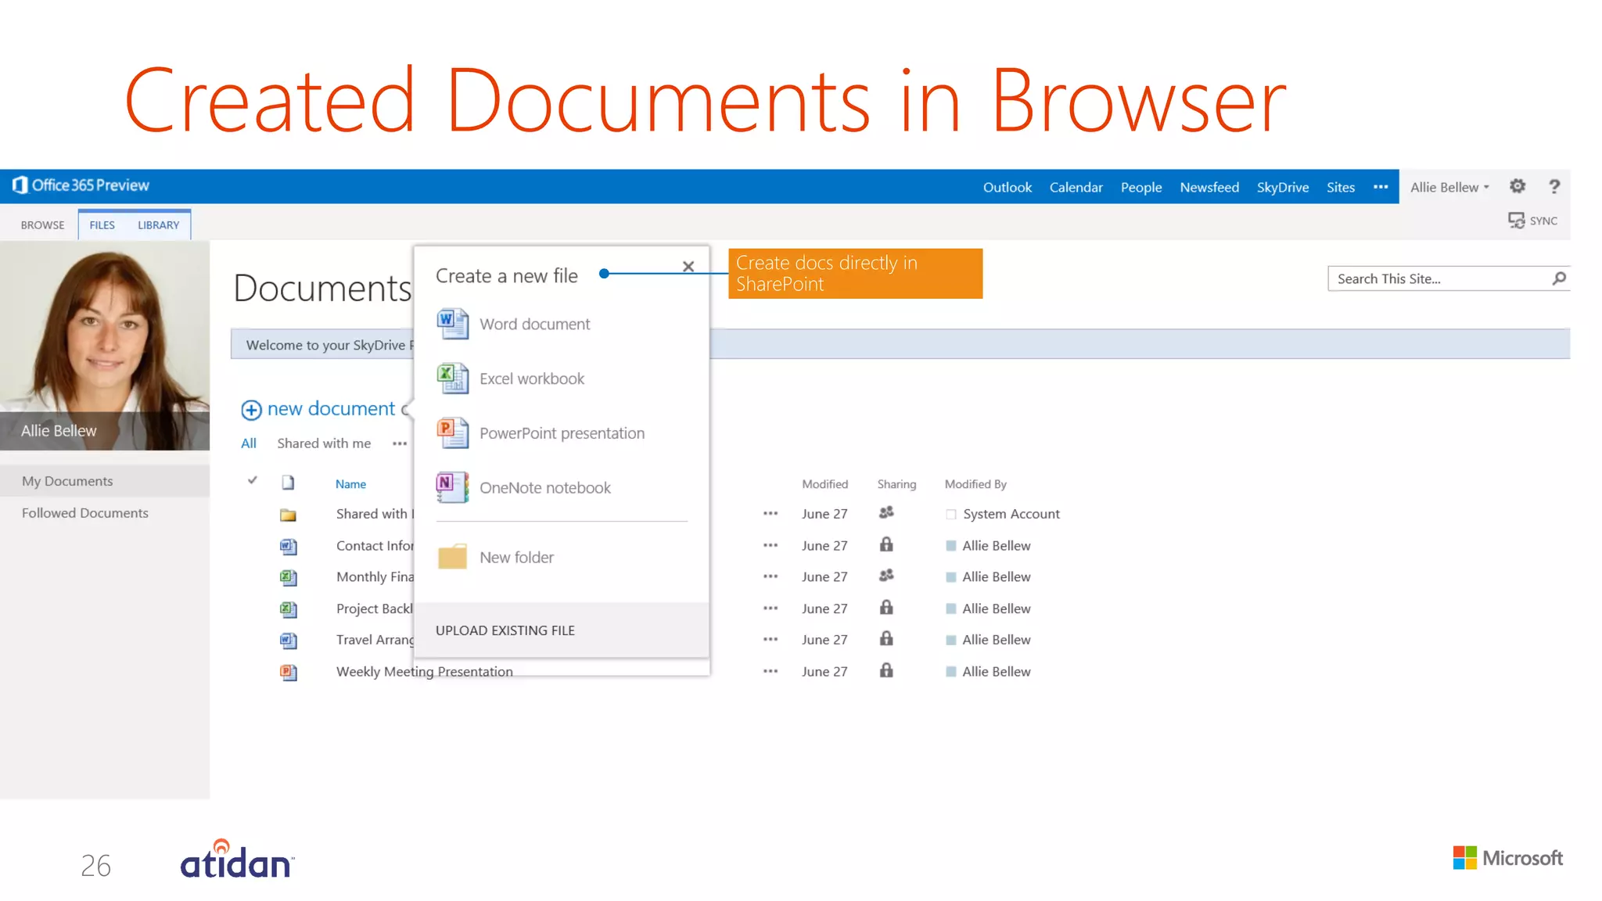Click the folder icon for Shared with row
Image resolution: width=1602 pixels, height=901 pixels.
288,515
